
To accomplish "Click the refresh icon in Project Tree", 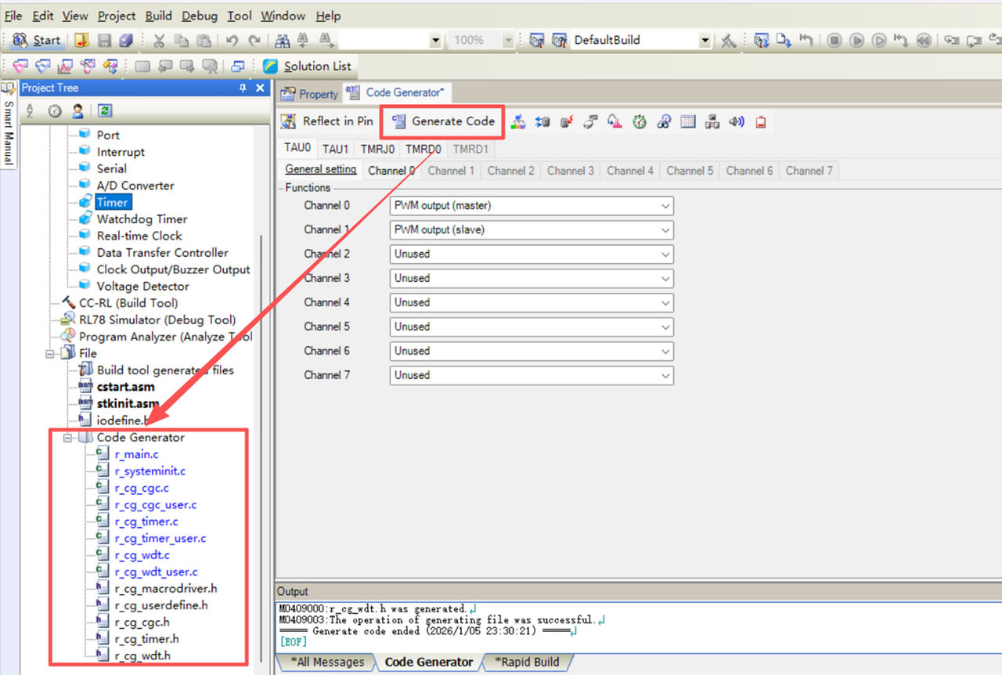I will tap(105, 111).
